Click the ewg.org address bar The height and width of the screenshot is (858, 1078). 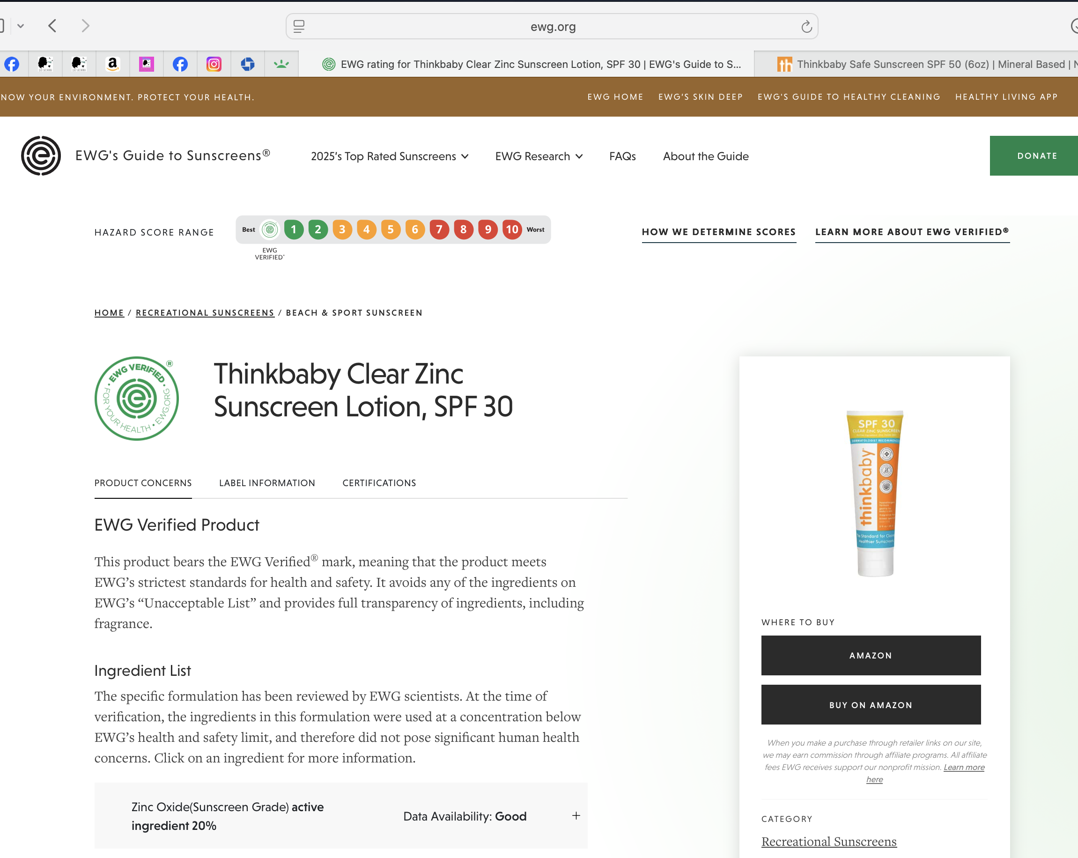coord(552,27)
